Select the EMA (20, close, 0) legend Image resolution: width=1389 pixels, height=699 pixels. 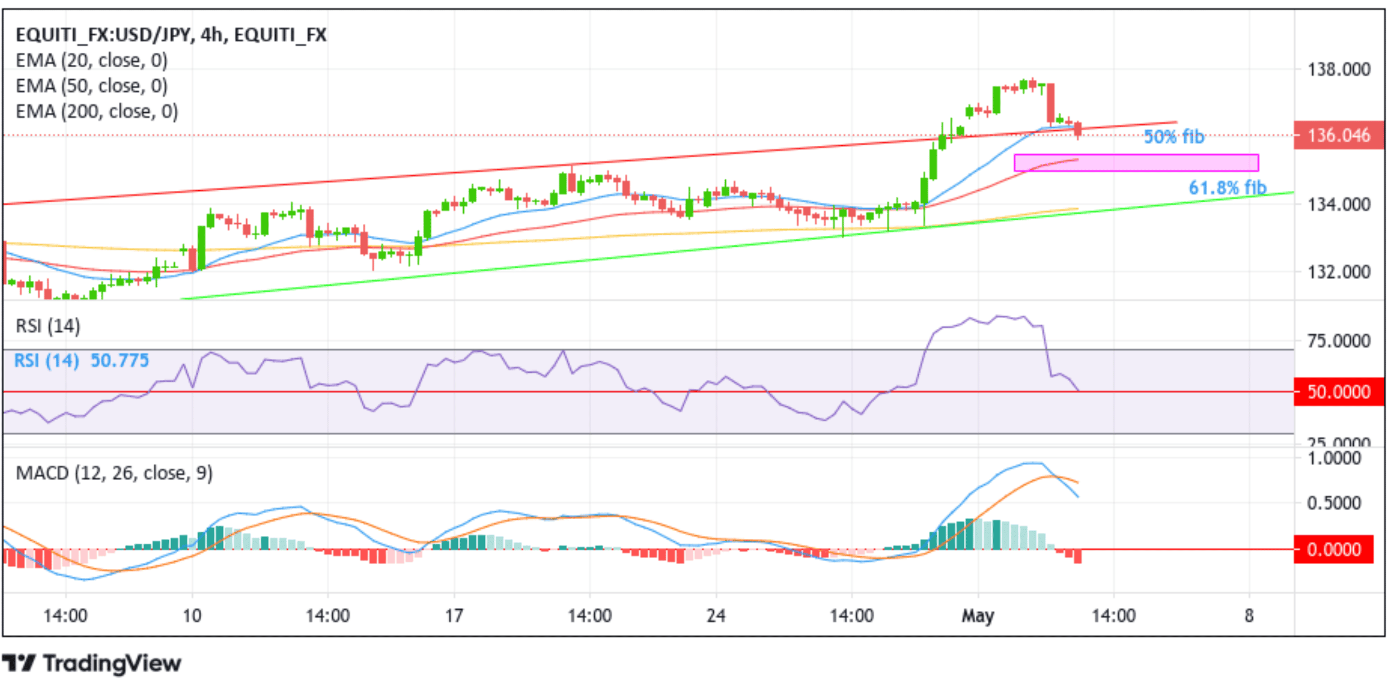[x=92, y=61]
